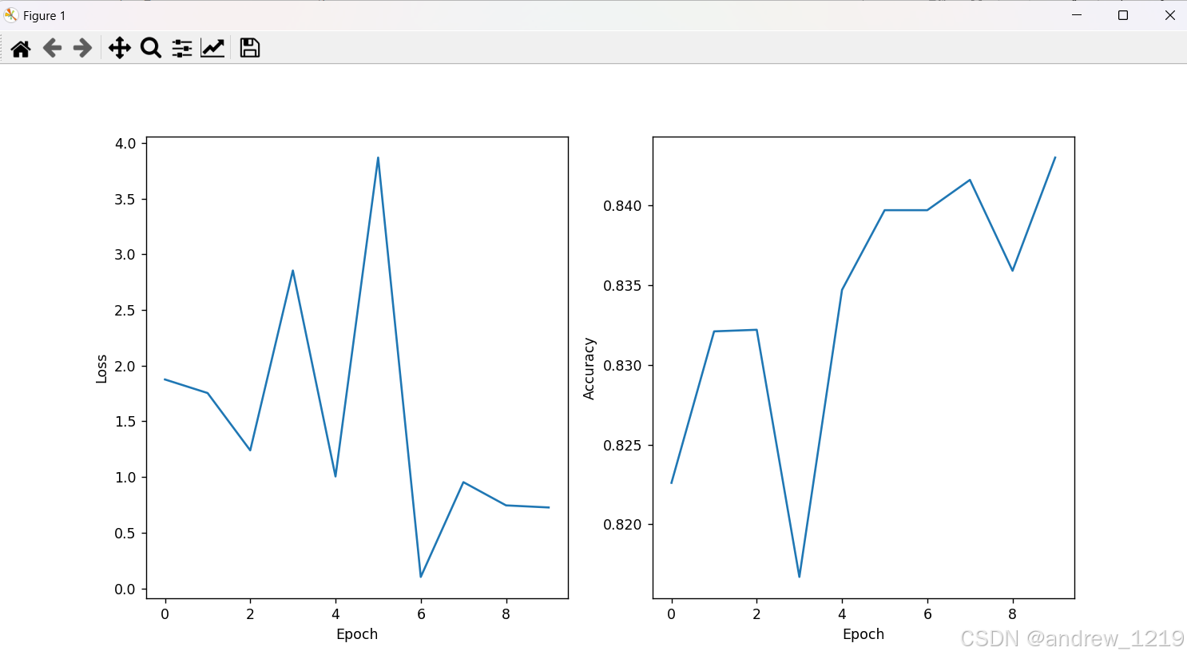Viewport: 1187px width, 659px height.
Task: Click the 1.0 tick on the Loss axis
Action: (x=125, y=478)
